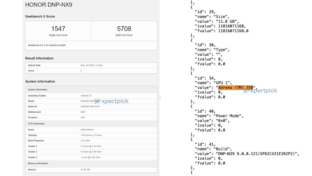Click the JSON line "id": 34

pyautogui.click(x=205, y=78)
